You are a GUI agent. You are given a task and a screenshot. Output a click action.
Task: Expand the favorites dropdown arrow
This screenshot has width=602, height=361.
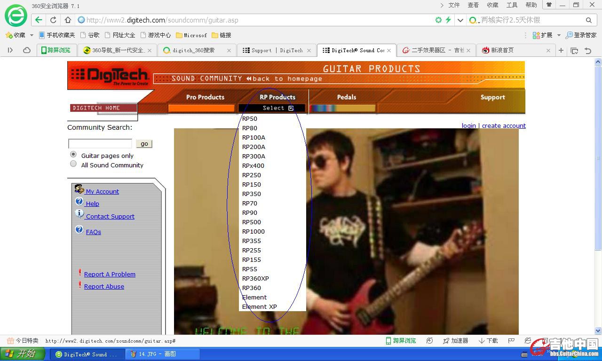pyautogui.click(x=32, y=35)
